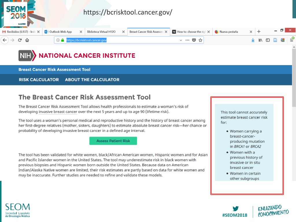Switch to the How to: choose tab
The height and width of the screenshot is (222, 296).
(x=191, y=32)
